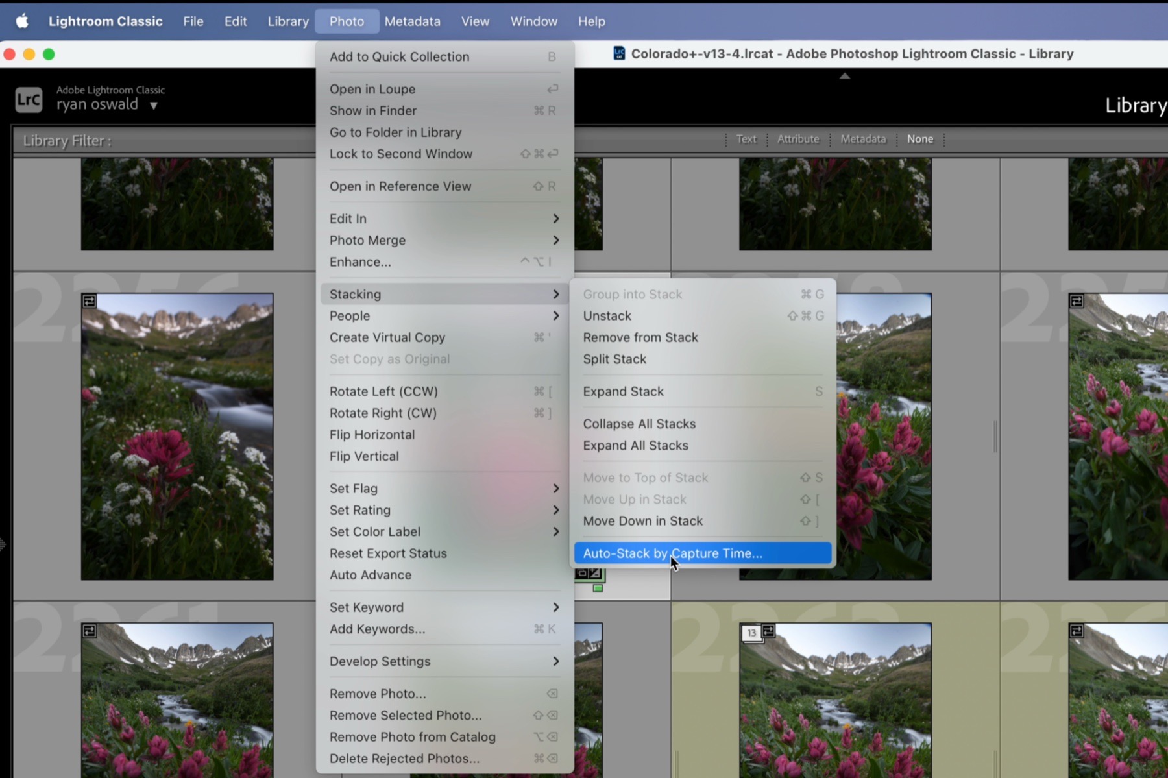Open the Set Keyword submenu
The height and width of the screenshot is (778, 1168).
444,607
